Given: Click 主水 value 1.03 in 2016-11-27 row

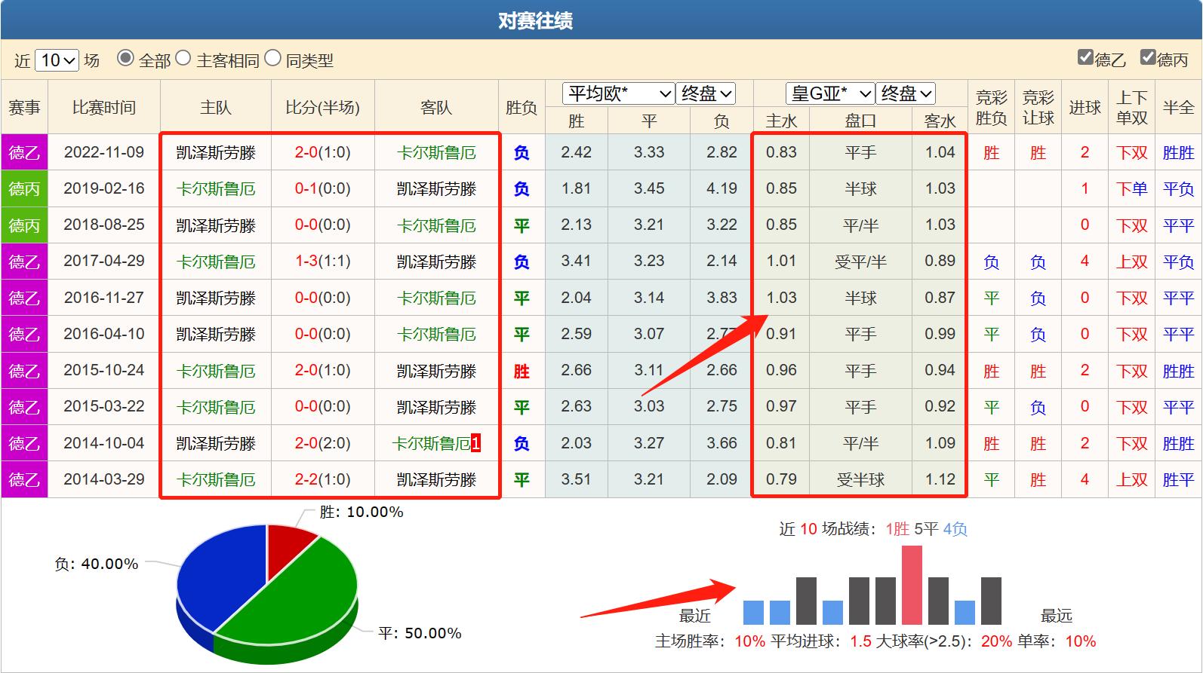Looking at the screenshot, I should pos(781,297).
